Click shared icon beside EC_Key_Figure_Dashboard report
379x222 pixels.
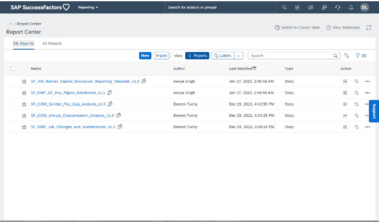(109, 92)
